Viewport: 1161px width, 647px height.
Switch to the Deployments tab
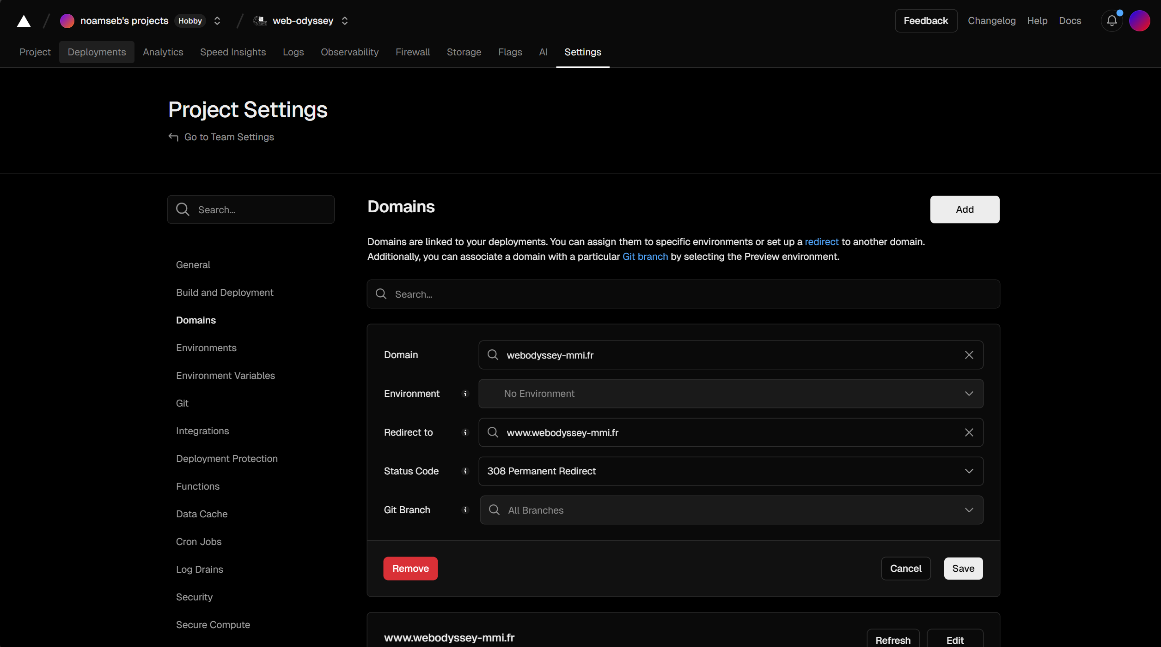(97, 52)
